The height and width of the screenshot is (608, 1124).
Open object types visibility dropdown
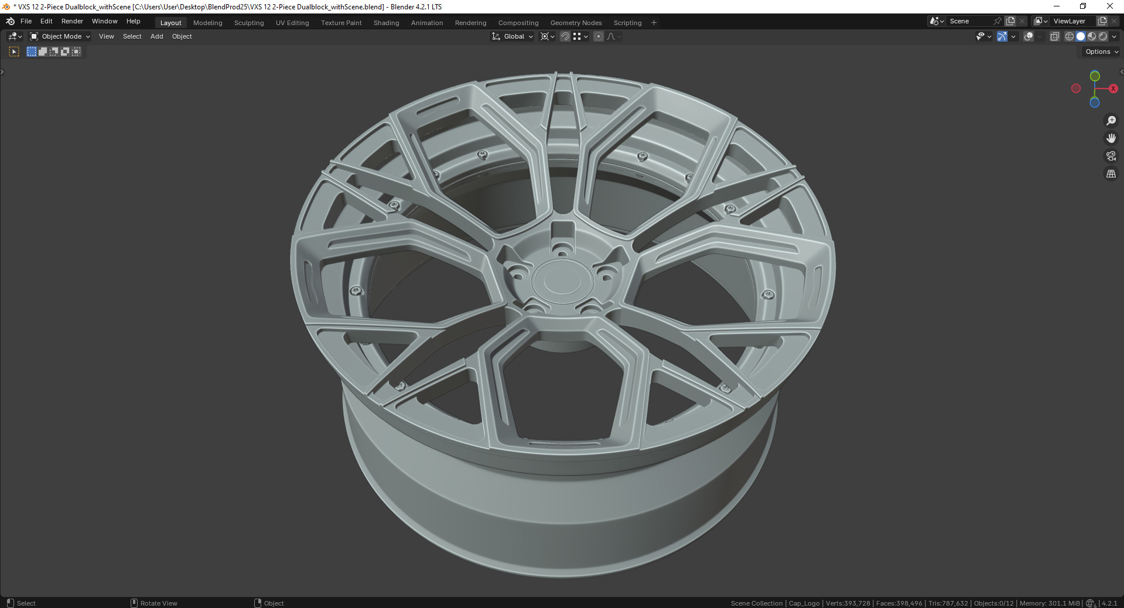point(984,36)
